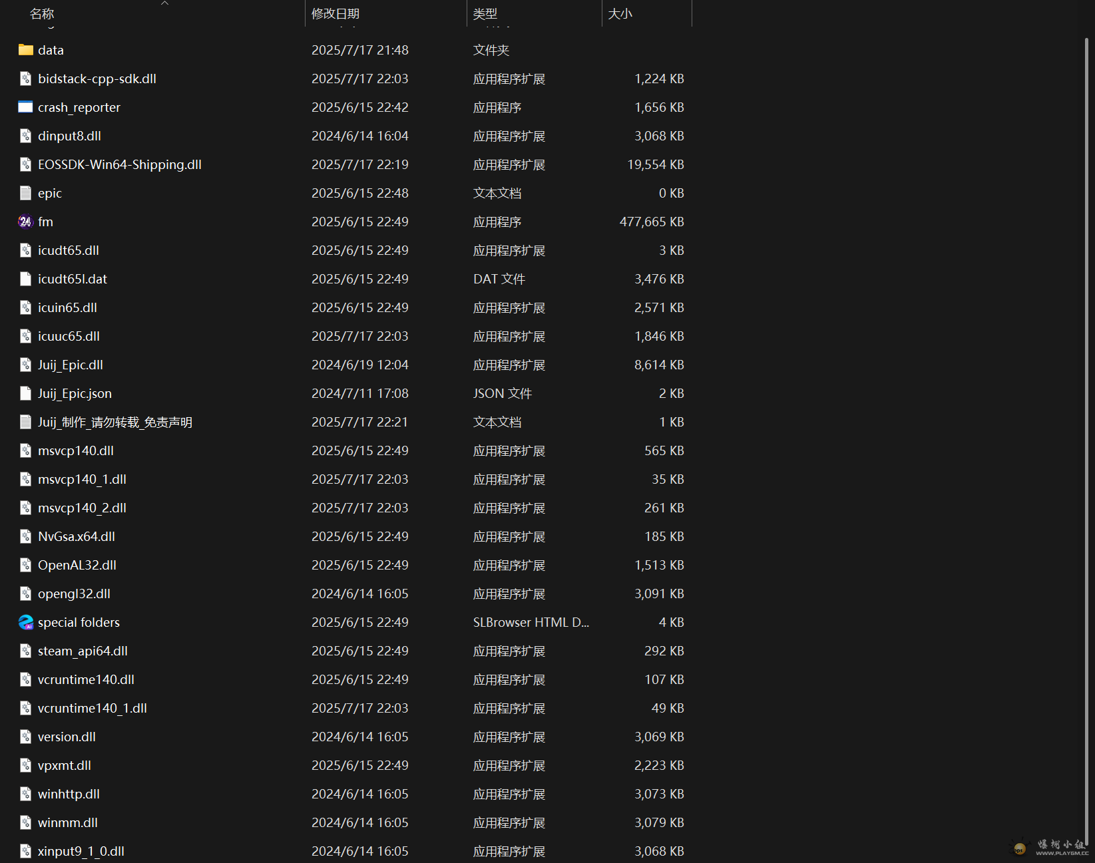Click the OpenAL32.dll file icon
This screenshot has width=1095, height=863.
tap(26, 565)
